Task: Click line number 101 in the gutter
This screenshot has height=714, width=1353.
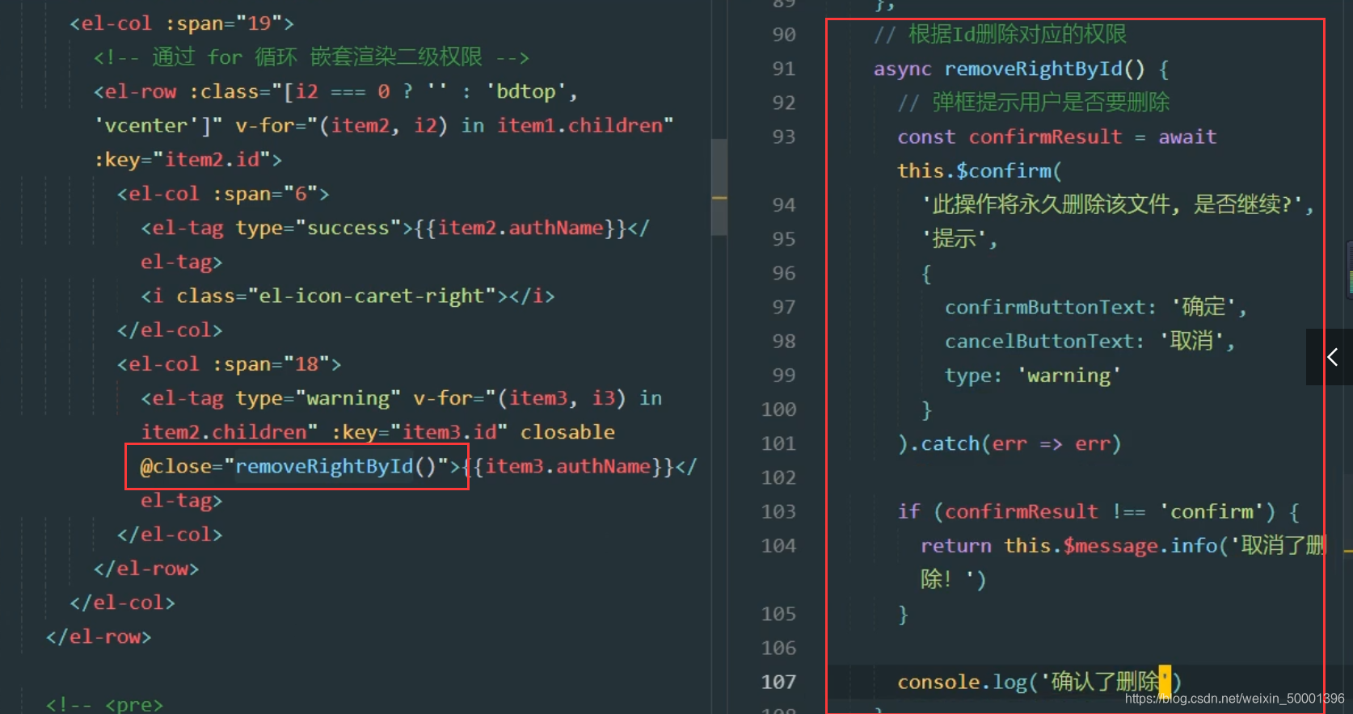Action: (x=778, y=443)
